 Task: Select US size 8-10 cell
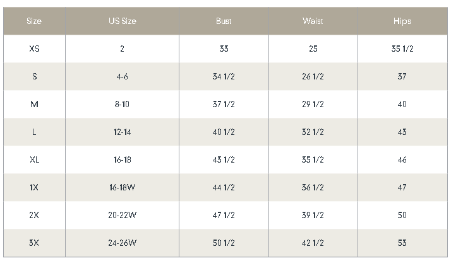pos(122,104)
